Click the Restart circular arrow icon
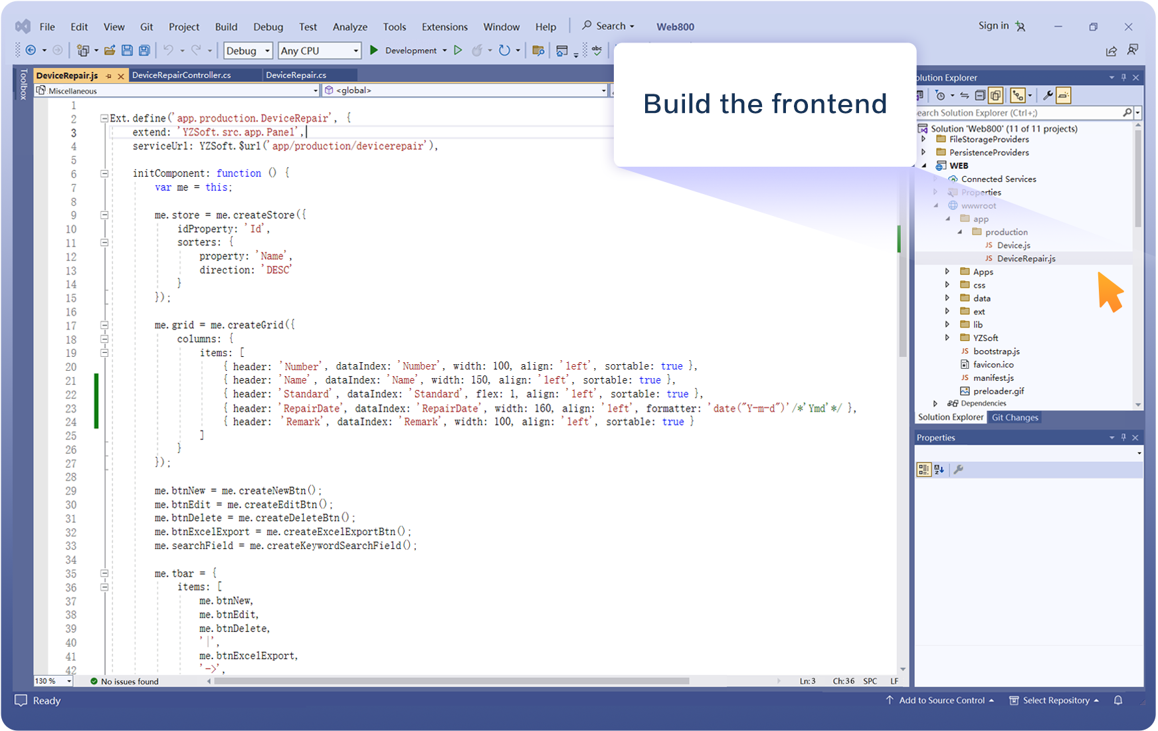1158x731 pixels. tap(504, 51)
